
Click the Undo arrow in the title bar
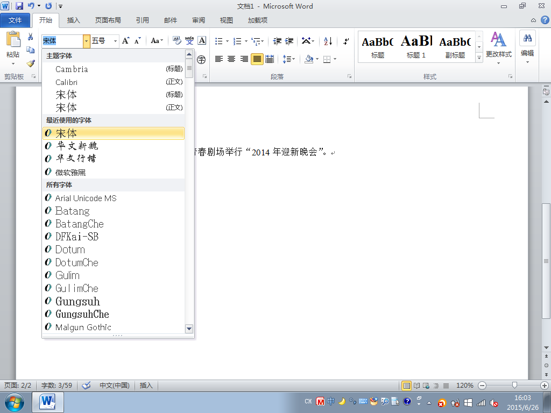click(x=31, y=5)
